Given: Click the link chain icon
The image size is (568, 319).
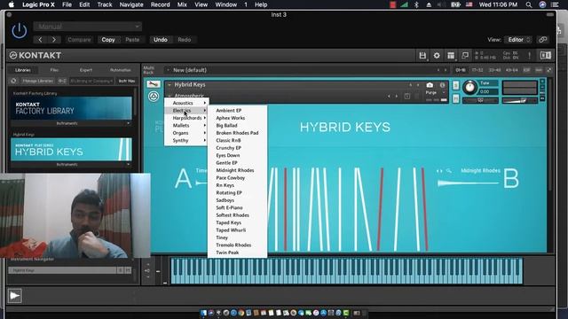Looking at the screenshot, I should [542, 40].
